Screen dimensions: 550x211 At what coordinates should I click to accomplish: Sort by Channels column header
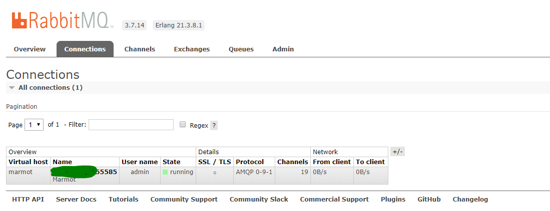click(293, 162)
